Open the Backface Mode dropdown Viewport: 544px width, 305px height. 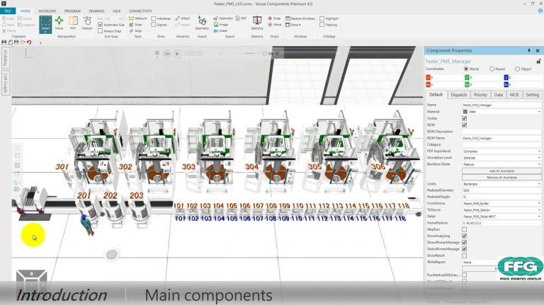[x=501, y=164]
